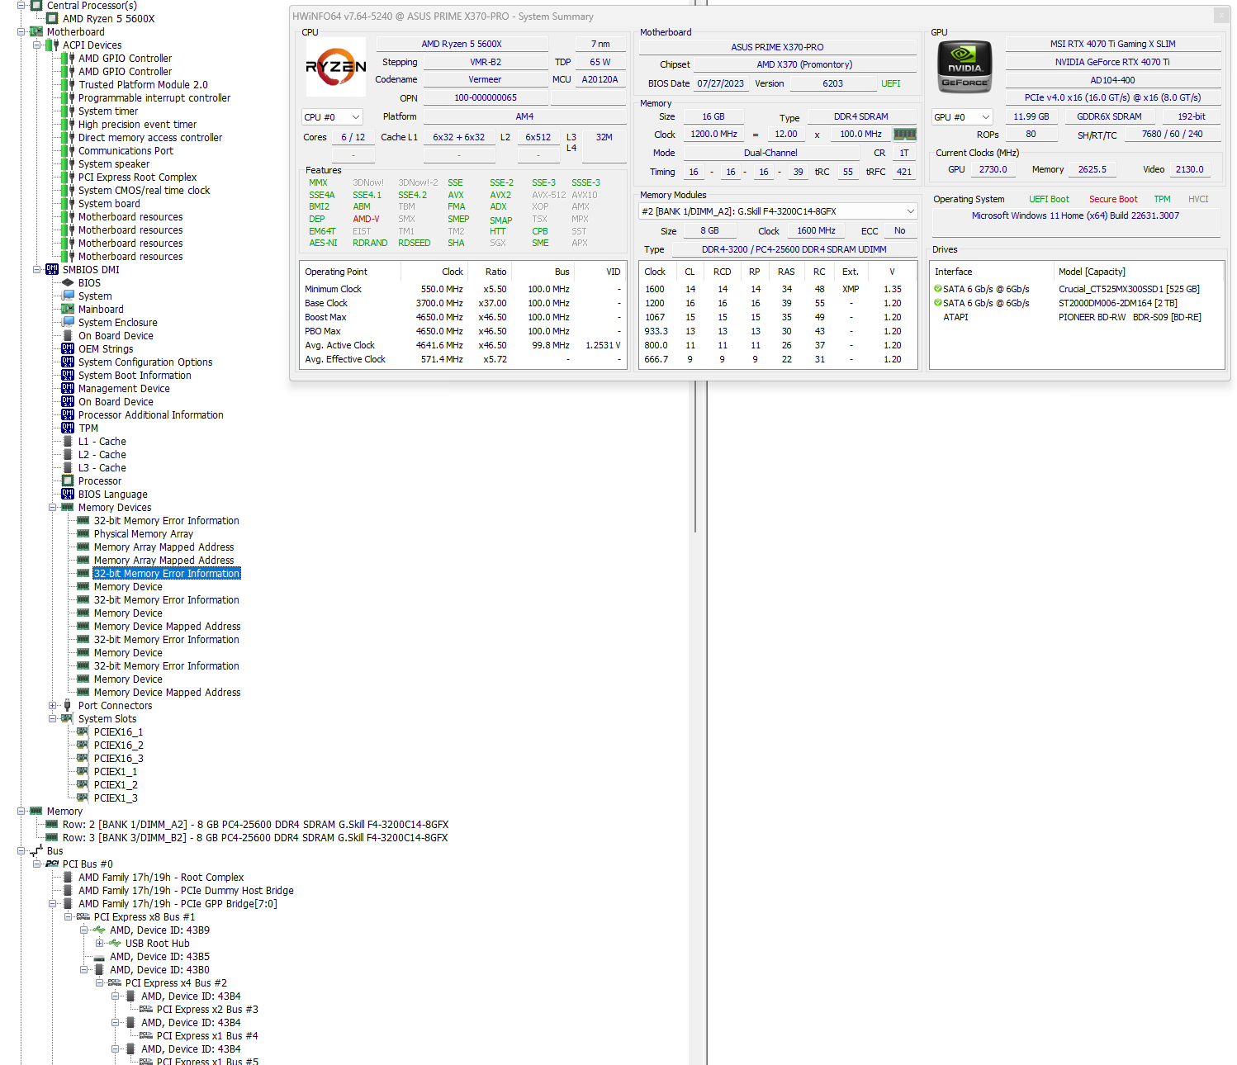
Task: Click the green check icon for Crucial SSD drive
Action: coord(938,289)
